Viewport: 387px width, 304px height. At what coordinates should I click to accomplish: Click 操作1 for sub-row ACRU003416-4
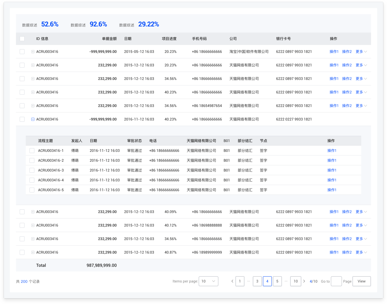(x=332, y=180)
